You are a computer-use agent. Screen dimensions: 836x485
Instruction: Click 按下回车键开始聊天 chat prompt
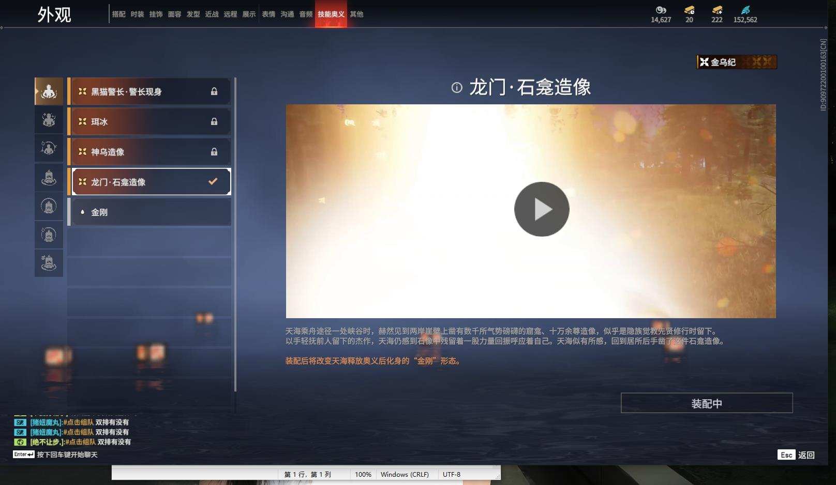(67, 455)
